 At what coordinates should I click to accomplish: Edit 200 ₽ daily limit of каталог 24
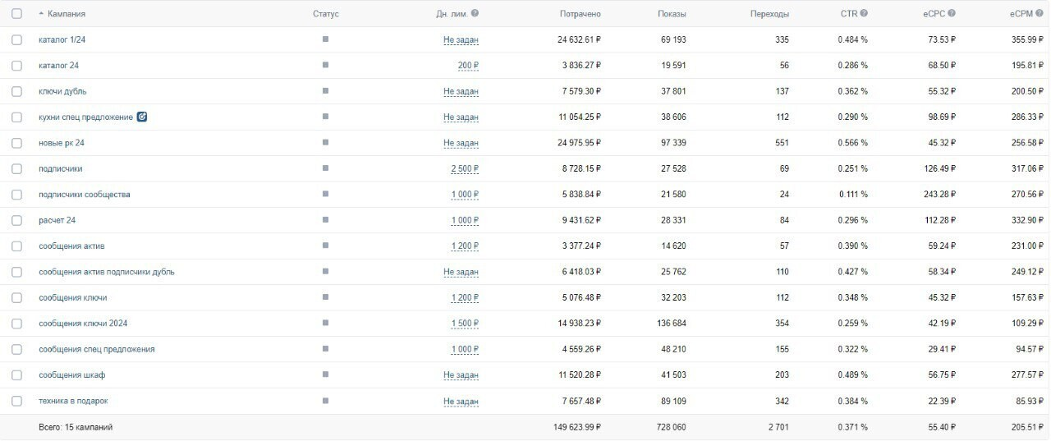(x=468, y=66)
